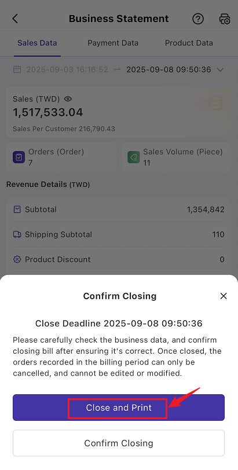Image resolution: width=238 pixels, height=470 pixels.
Task: Click the purple Orders clipboard icon
Action: click(x=19, y=157)
